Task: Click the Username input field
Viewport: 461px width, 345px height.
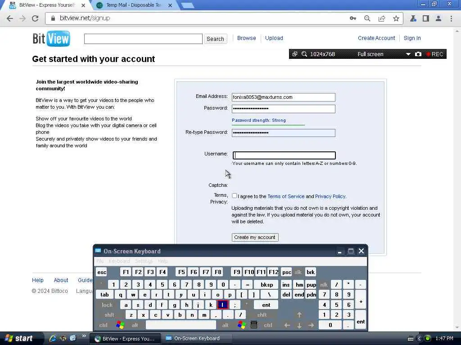Action: (x=284, y=155)
